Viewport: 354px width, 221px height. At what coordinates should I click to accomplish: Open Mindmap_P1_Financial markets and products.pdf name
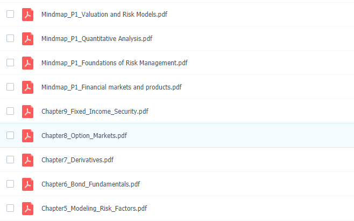[111, 87]
